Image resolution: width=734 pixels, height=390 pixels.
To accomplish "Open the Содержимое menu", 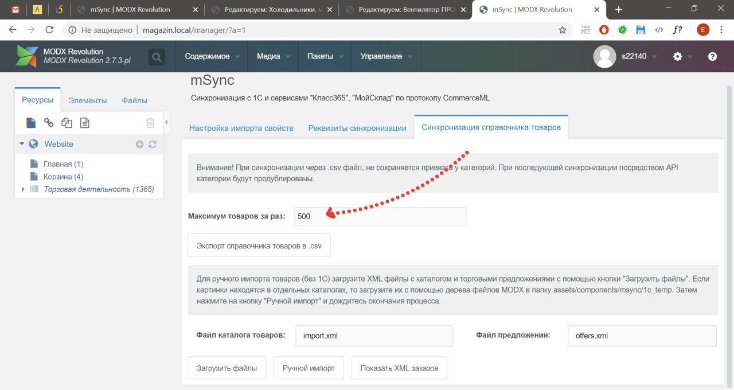I will tap(213, 56).
